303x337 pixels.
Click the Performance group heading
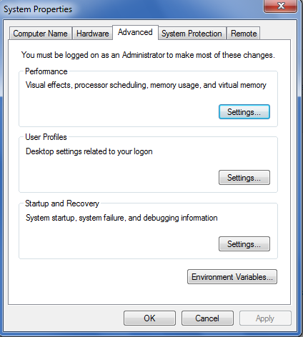click(x=46, y=71)
